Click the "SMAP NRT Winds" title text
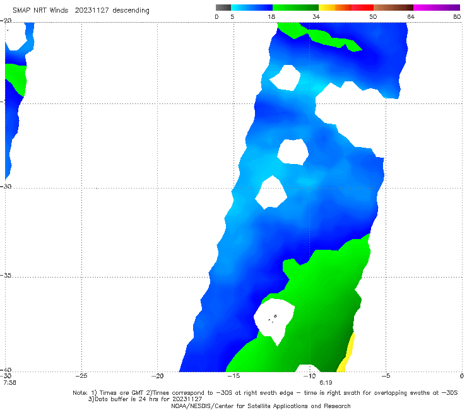 click(x=40, y=11)
